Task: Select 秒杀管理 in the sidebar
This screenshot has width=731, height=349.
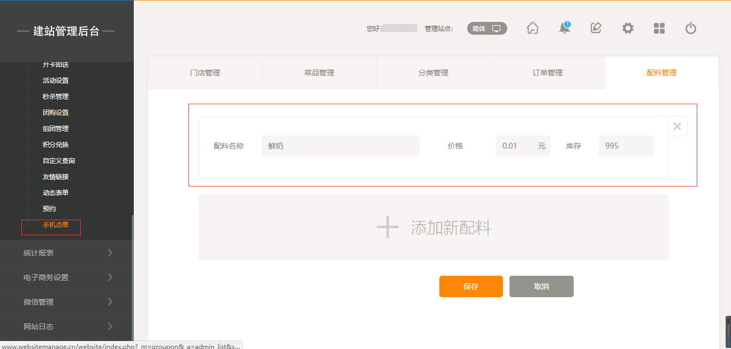Action: tap(56, 97)
